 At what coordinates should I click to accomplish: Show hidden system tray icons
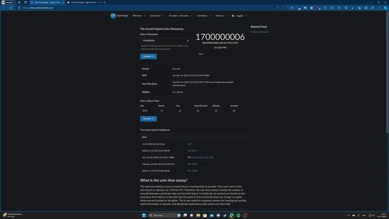pos(348,215)
